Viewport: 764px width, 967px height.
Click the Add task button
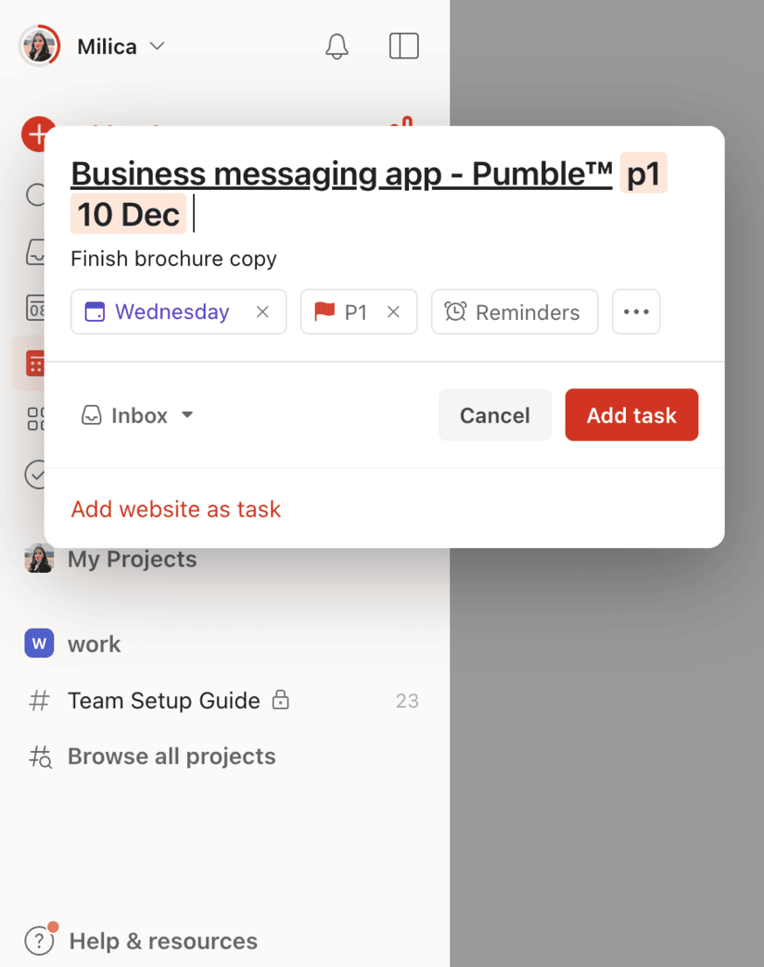[x=631, y=415]
